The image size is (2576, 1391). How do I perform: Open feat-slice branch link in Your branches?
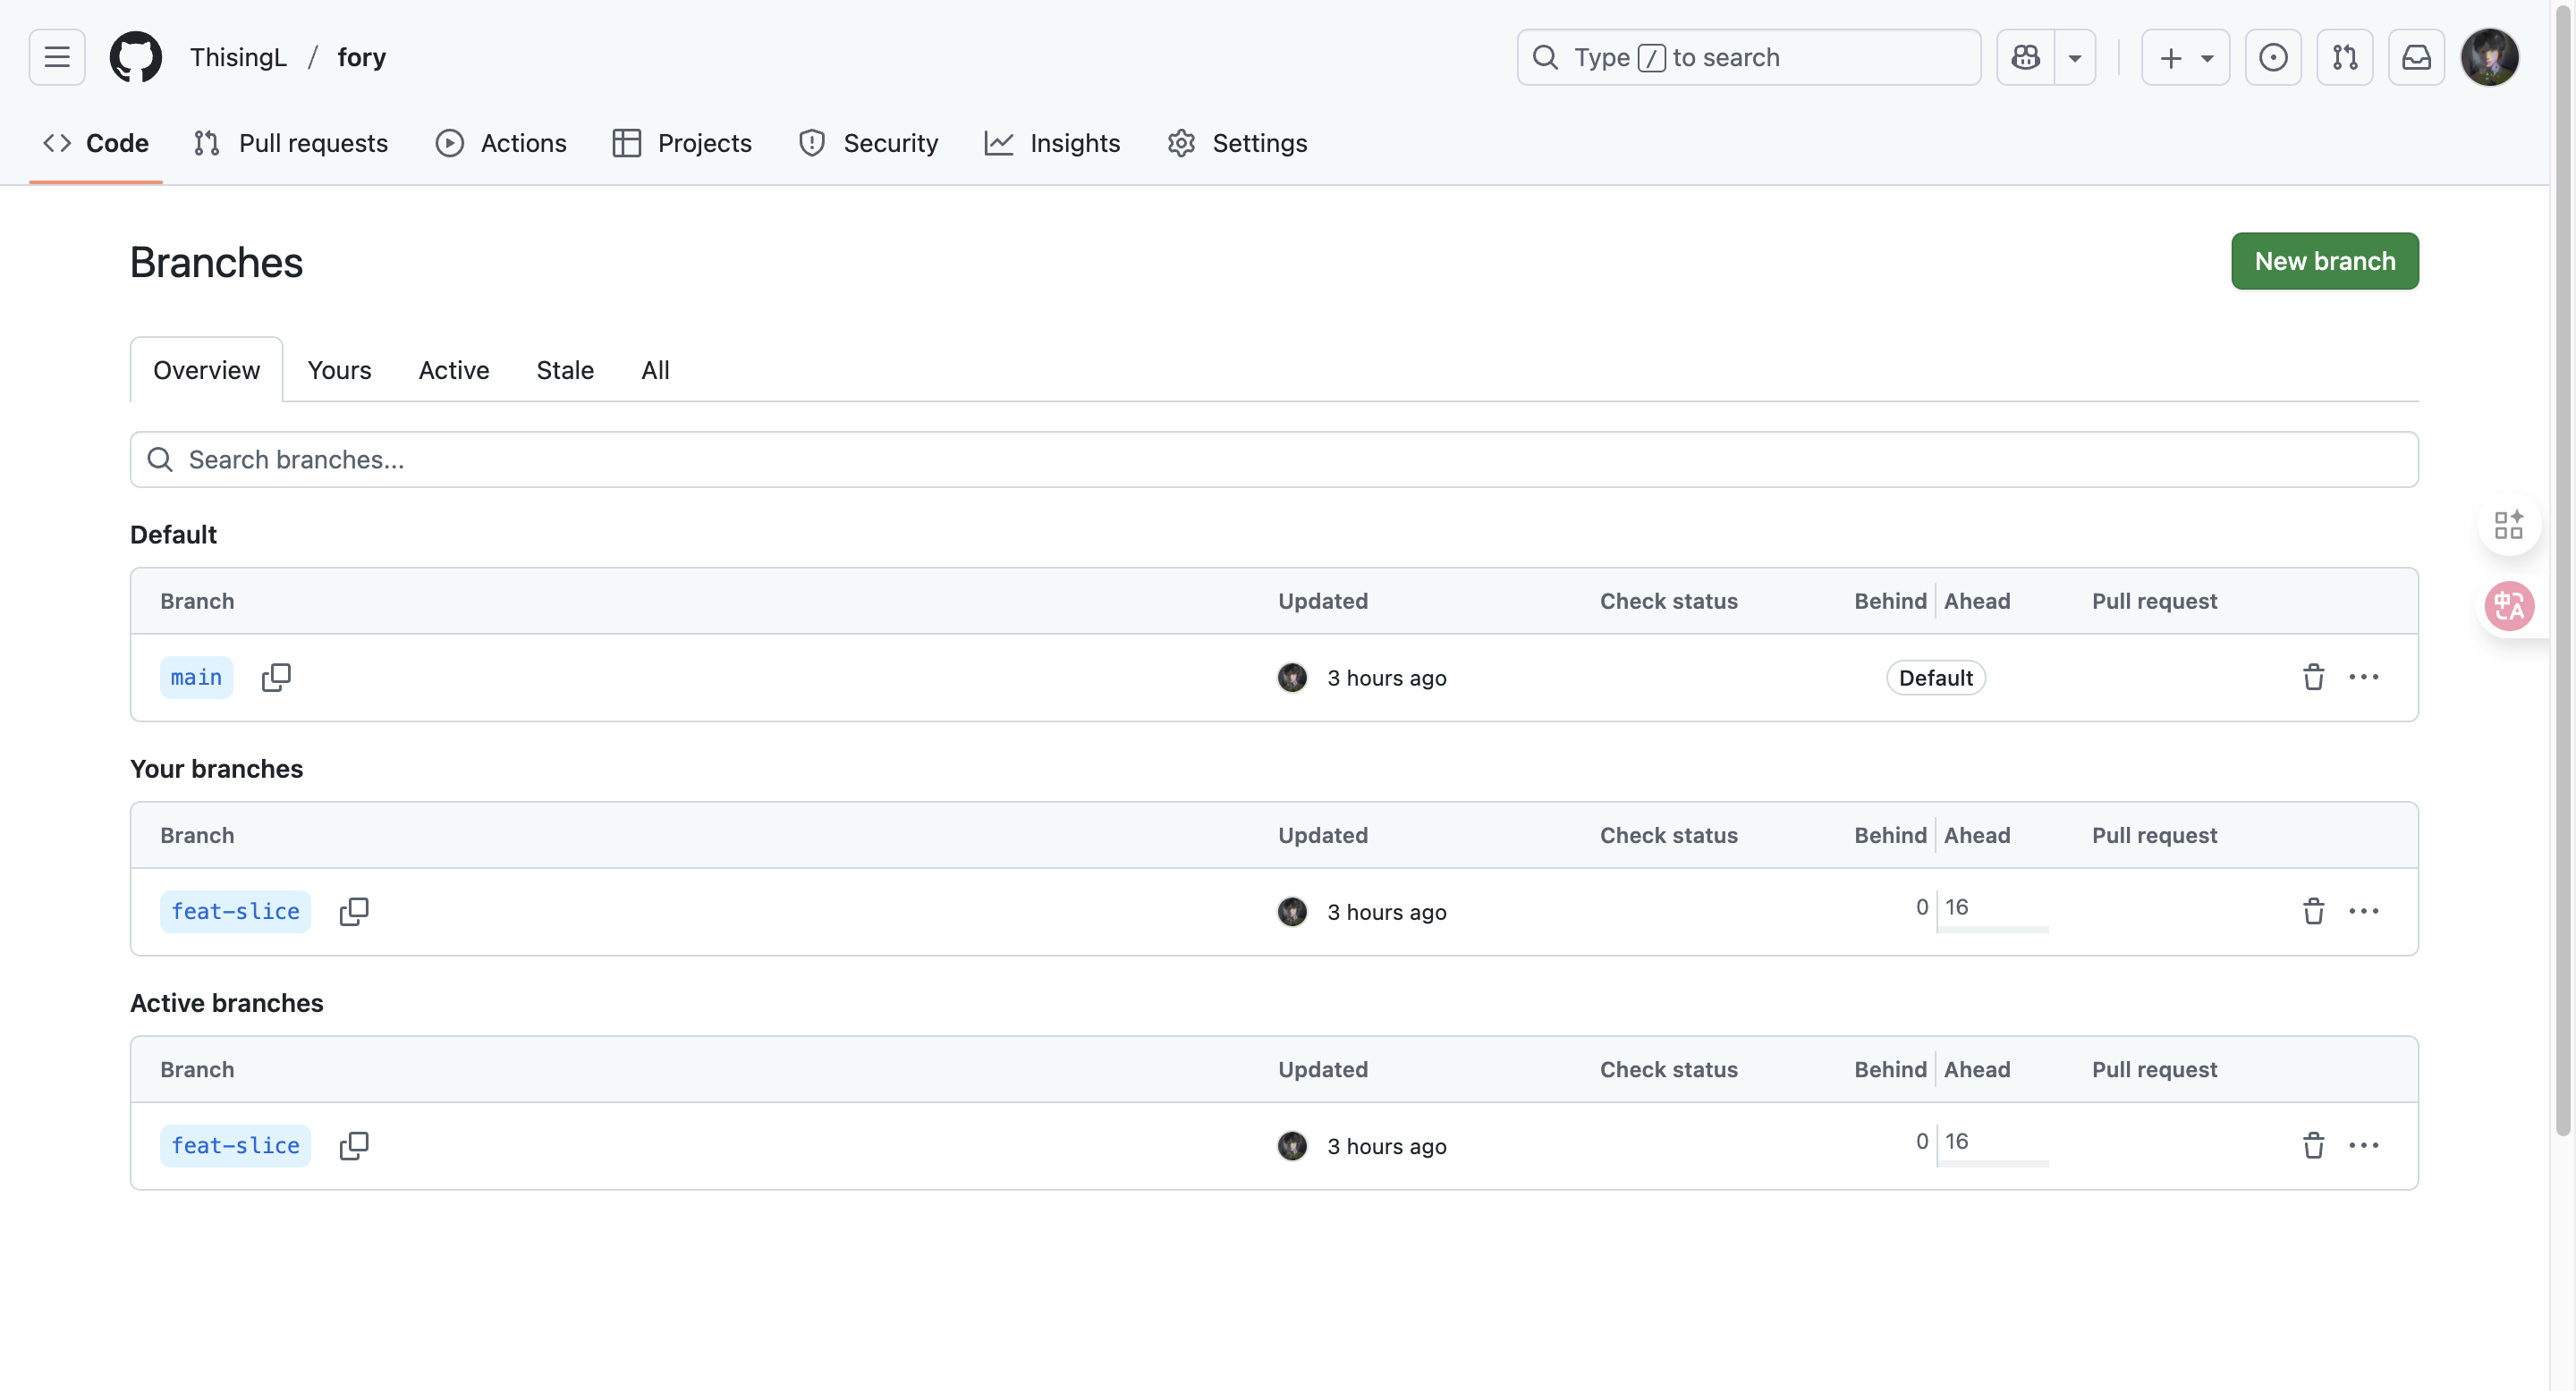click(x=235, y=911)
